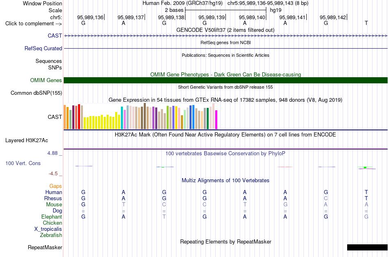Click the Chicken species label
Image resolution: width=388 pixels, height=257 pixels.
pyautogui.click(x=52, y=223)
